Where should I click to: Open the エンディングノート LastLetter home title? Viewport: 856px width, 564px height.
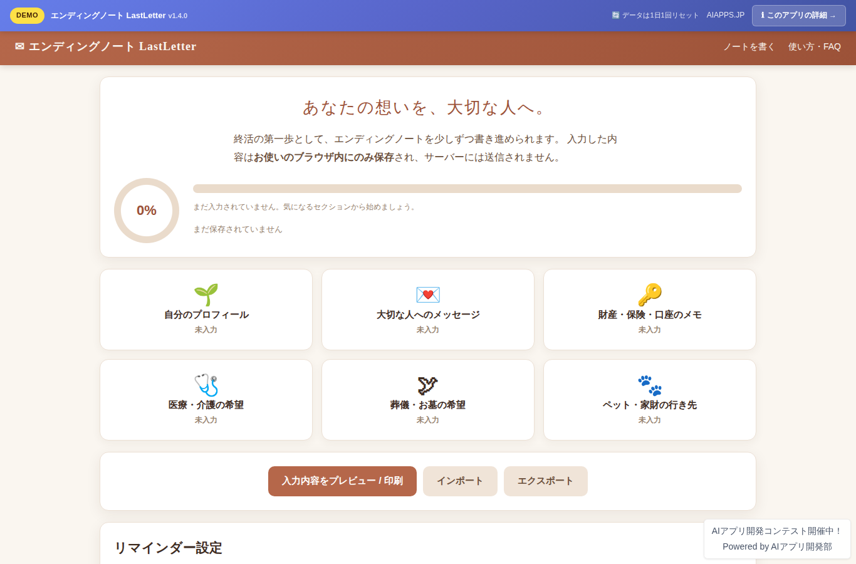105,46
